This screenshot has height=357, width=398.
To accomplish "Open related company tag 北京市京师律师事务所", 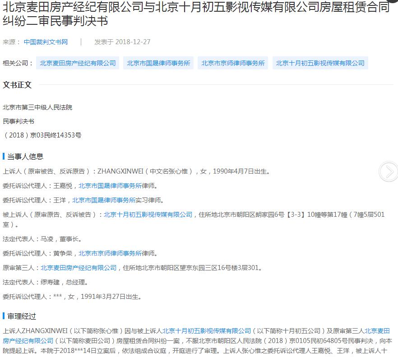I will 233,63.
